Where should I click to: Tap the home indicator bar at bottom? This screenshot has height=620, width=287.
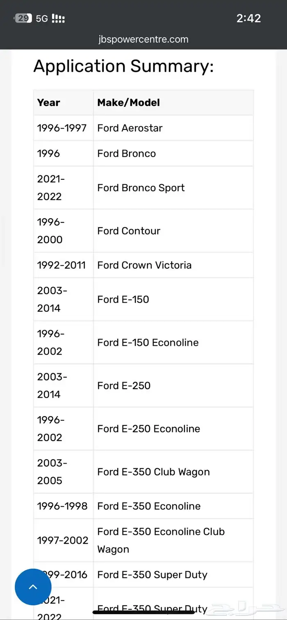click(143, 612)
